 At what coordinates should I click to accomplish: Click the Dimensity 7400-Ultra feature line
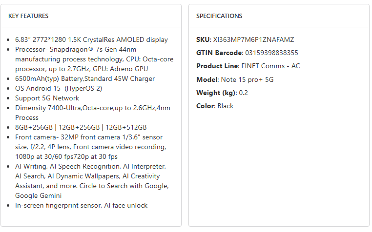(93, 108)
